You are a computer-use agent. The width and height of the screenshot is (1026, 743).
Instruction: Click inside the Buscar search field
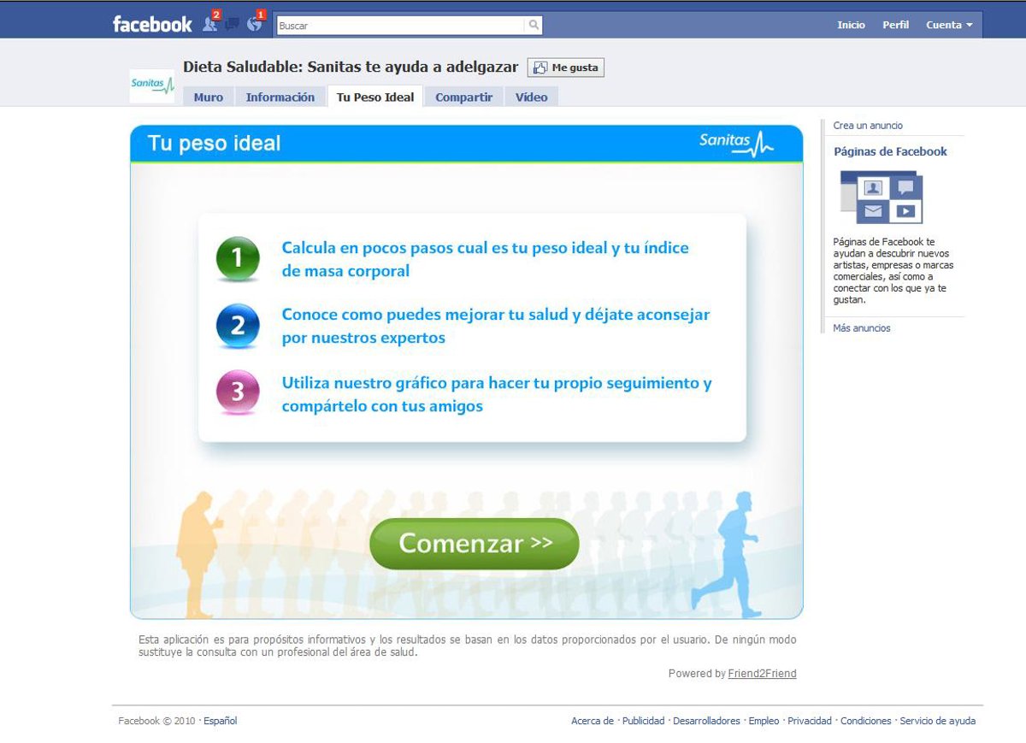[x=400, y=26]
